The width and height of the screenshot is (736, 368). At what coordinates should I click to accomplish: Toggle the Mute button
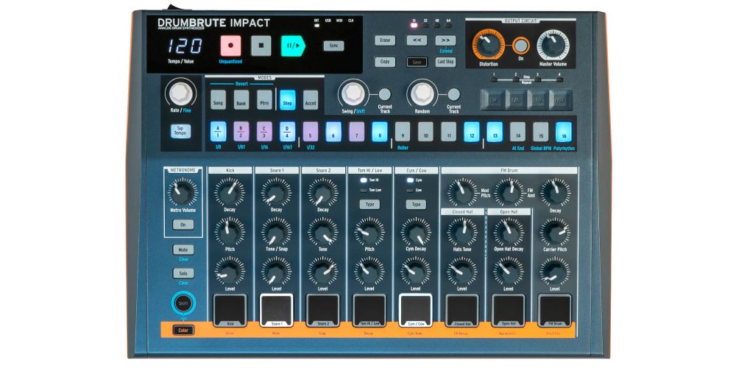pyautogui.click(x=183, y=250)
